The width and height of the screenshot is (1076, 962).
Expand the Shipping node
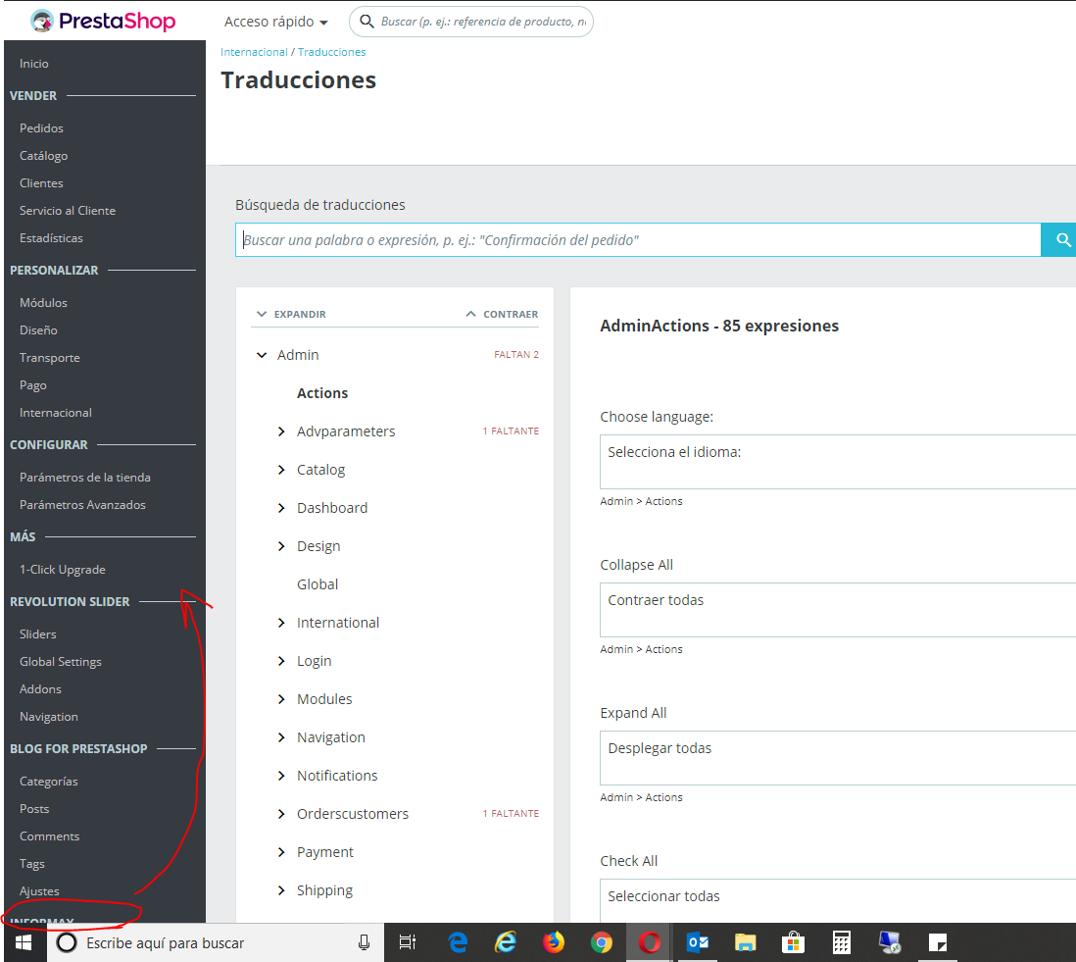[281, 890]
